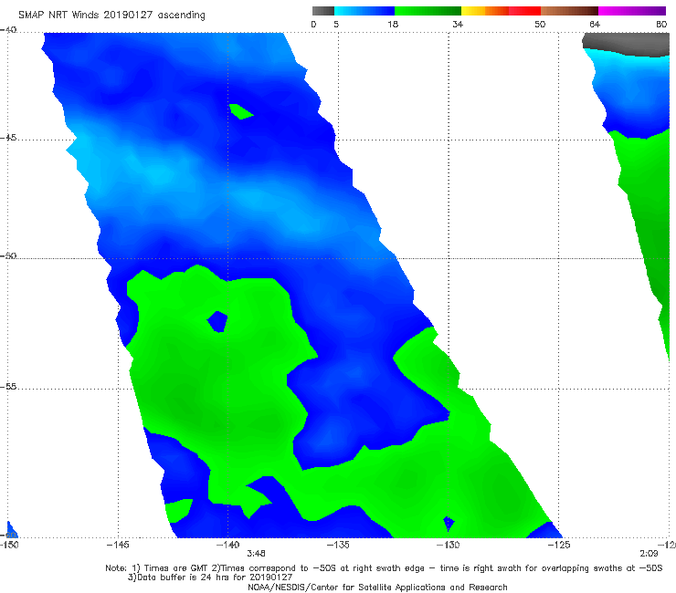676x593 pixels.
Task: Click the brown segment of the color bar
Action: (x=569, y=11)
